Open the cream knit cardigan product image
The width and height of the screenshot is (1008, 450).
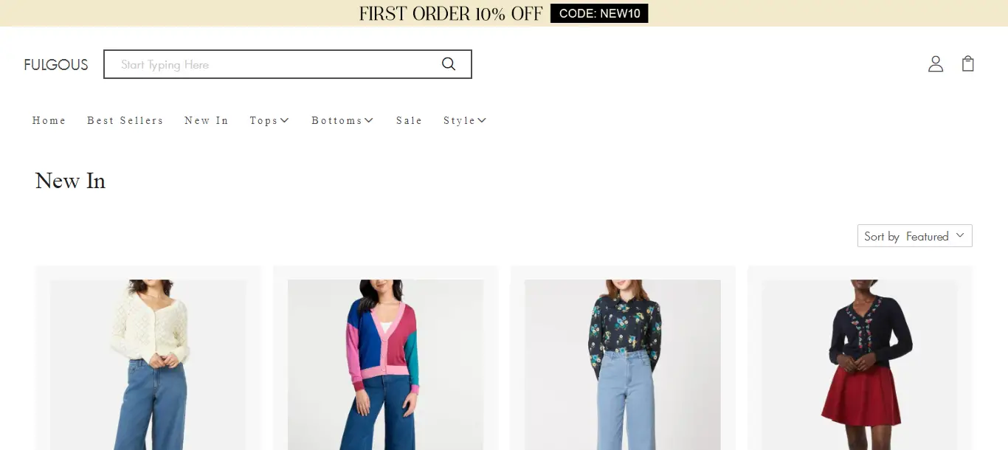click(148, 364)
